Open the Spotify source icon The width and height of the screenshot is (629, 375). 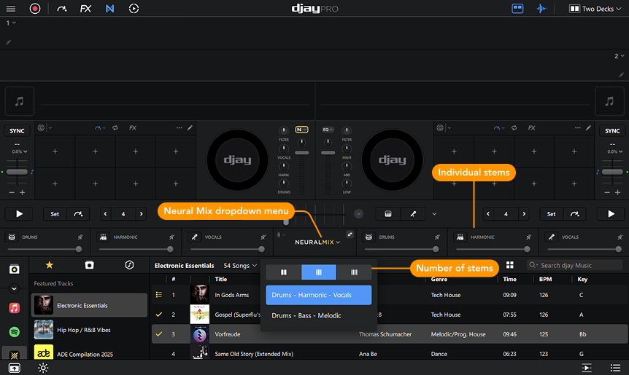point(14,332)
